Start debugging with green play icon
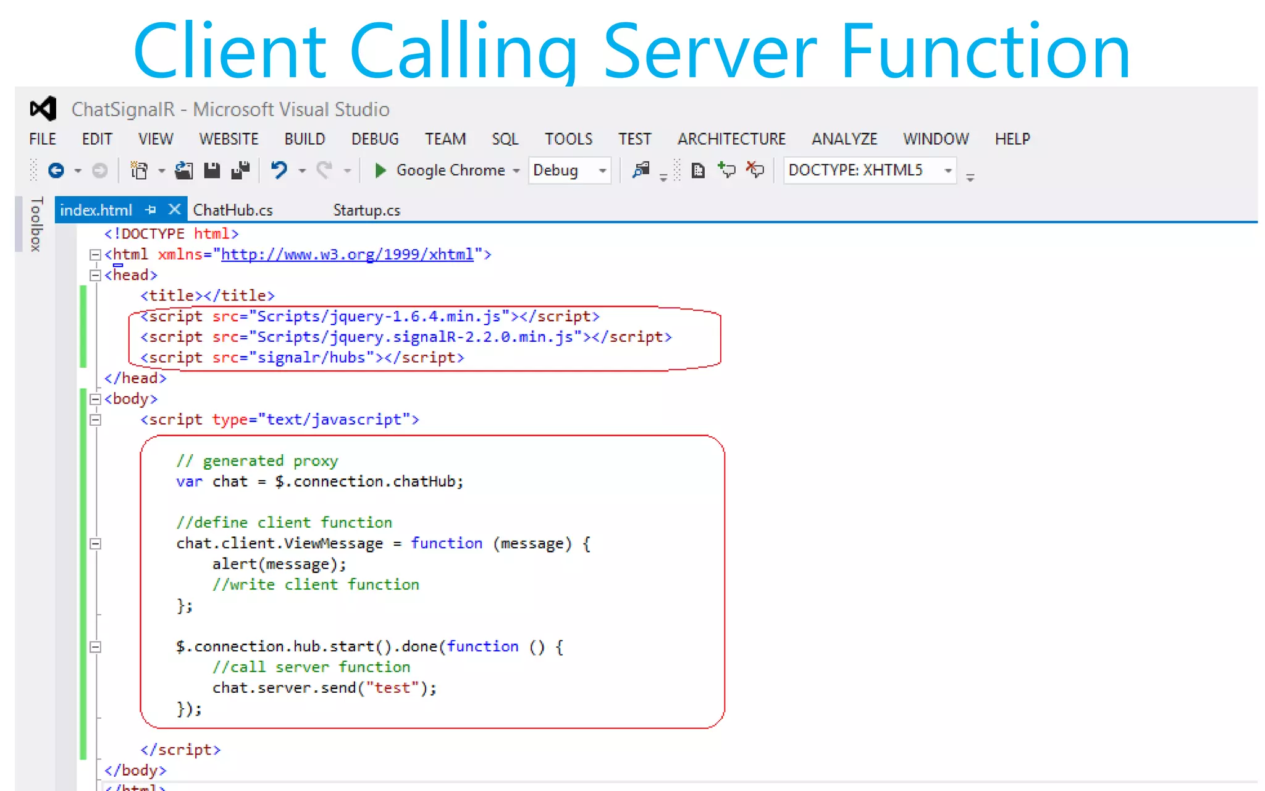The height and width of the screenshot is (791, 1265). point(380,170)
